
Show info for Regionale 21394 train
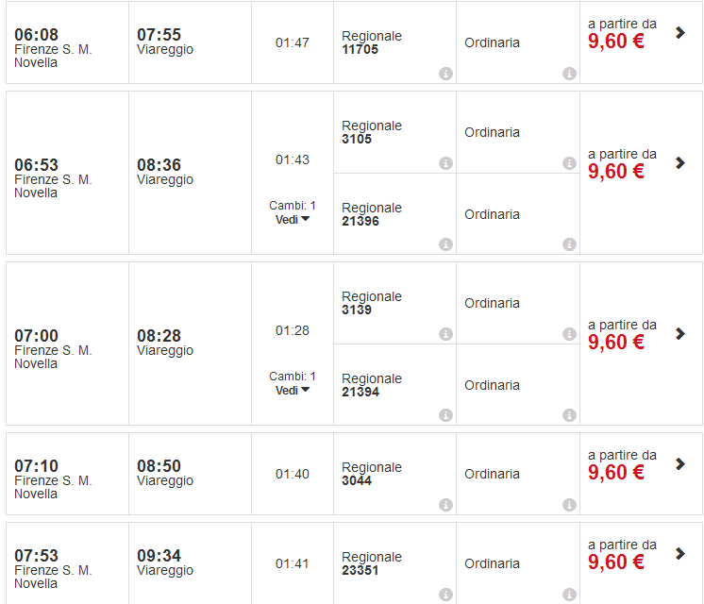click(x=445, y=415)
